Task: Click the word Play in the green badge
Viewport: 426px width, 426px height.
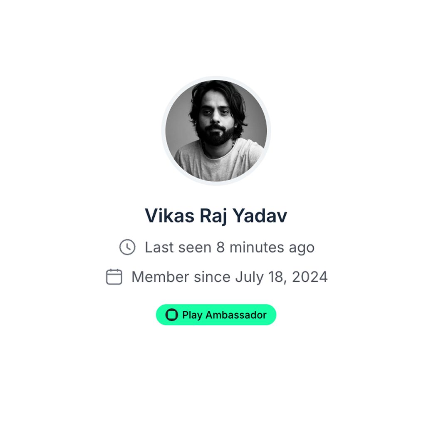Action: [192, 315]
